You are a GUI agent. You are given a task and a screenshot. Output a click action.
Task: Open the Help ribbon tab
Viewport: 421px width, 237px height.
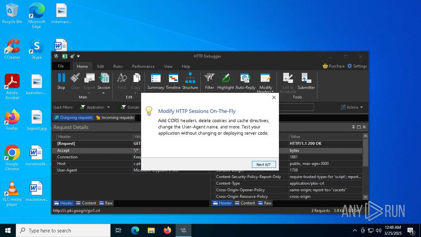point(186,66)
